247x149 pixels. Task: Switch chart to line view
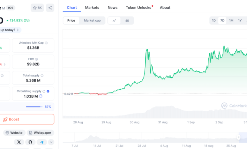[114, 21]
